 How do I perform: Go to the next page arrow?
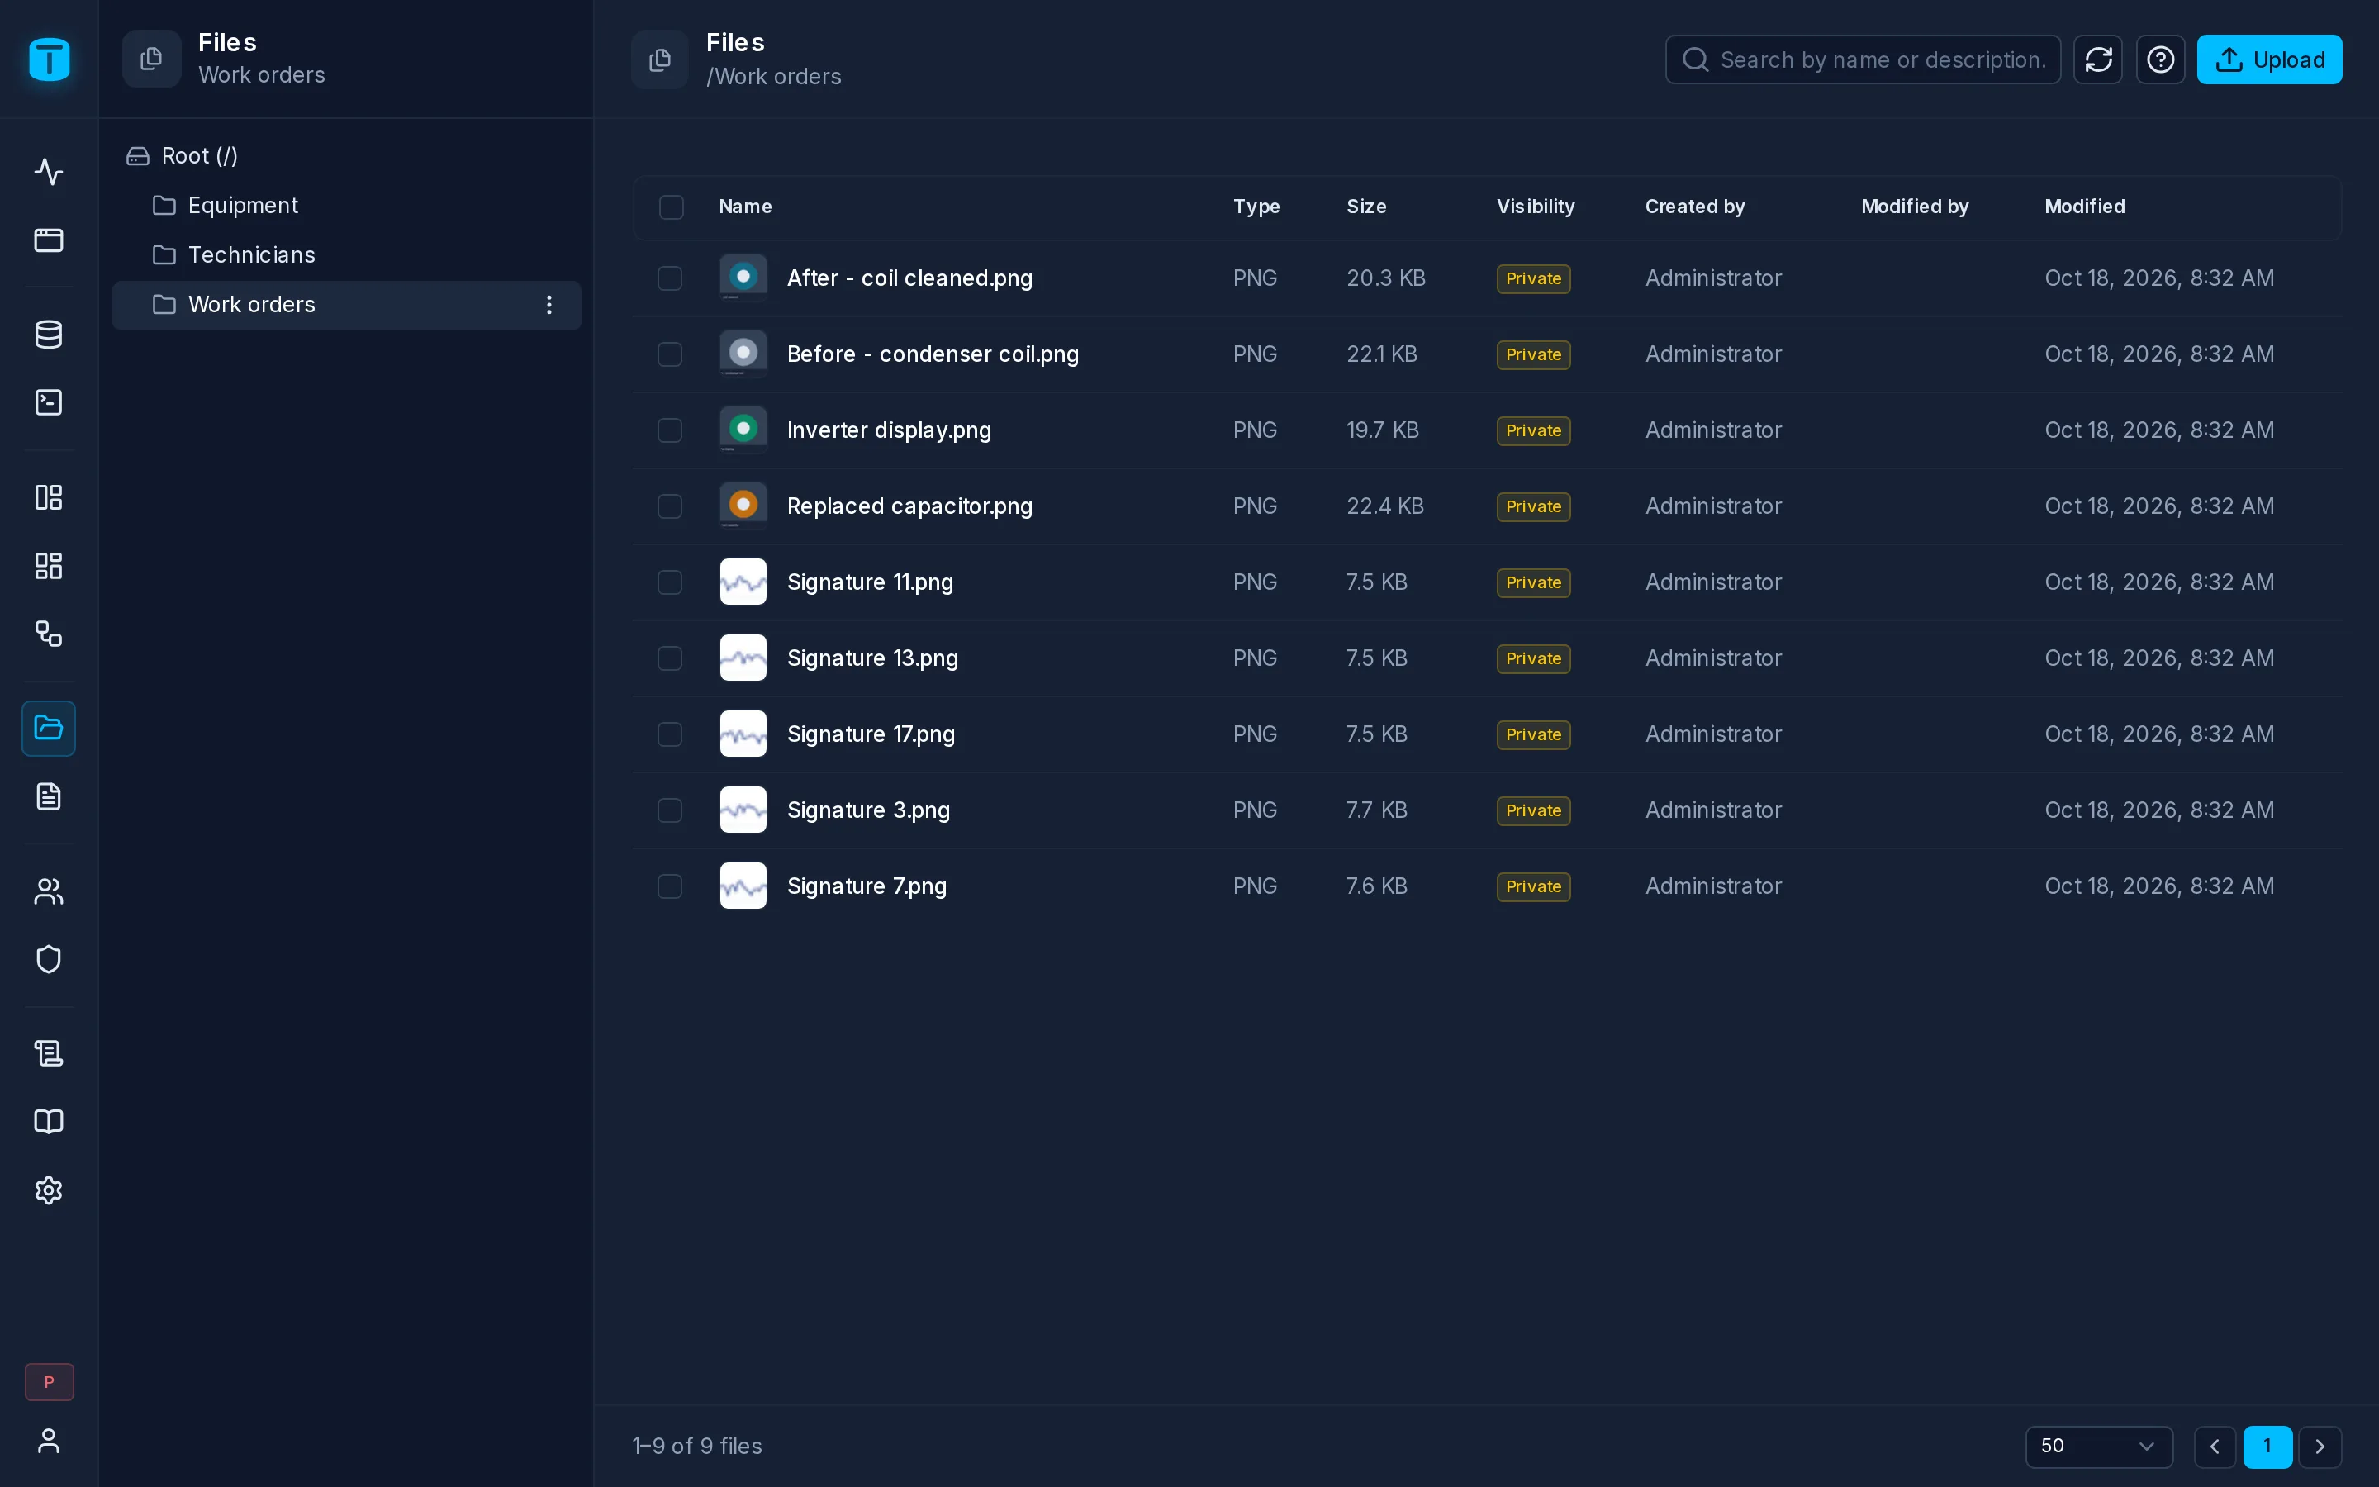coord(2320,1446)
